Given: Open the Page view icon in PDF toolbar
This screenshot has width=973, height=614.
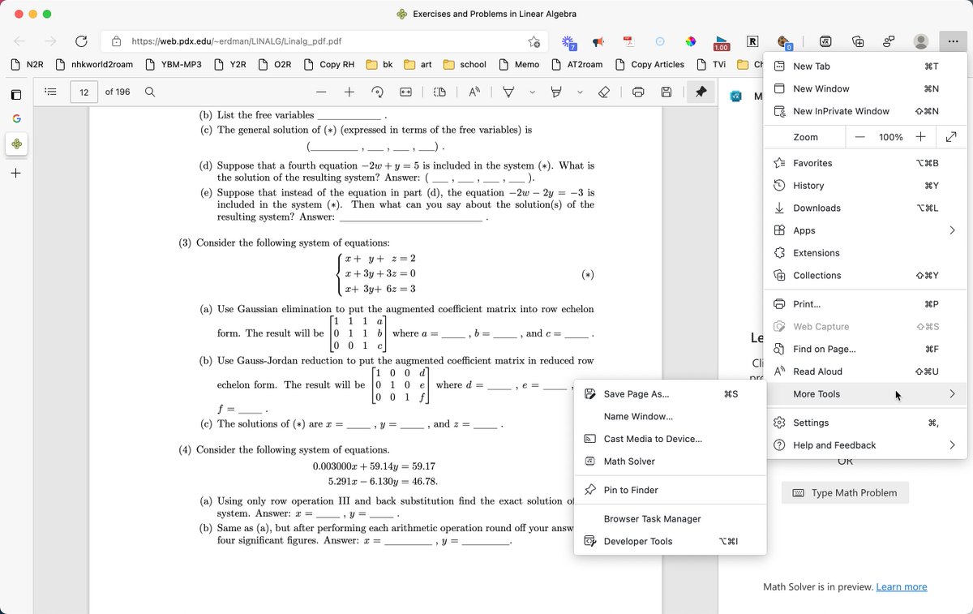Looking at the screenshot, I should click(x=440, y=92).
